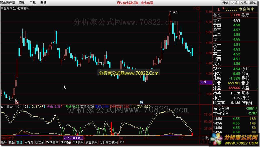Viewport: 260px width, 147px height.
Task: Select the 模板 tab
Action: [x=12, y=142]
